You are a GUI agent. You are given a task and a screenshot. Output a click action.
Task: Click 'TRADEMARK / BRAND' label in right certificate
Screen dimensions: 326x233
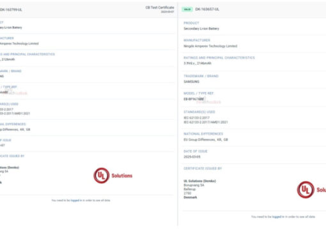tap(201, 76)
